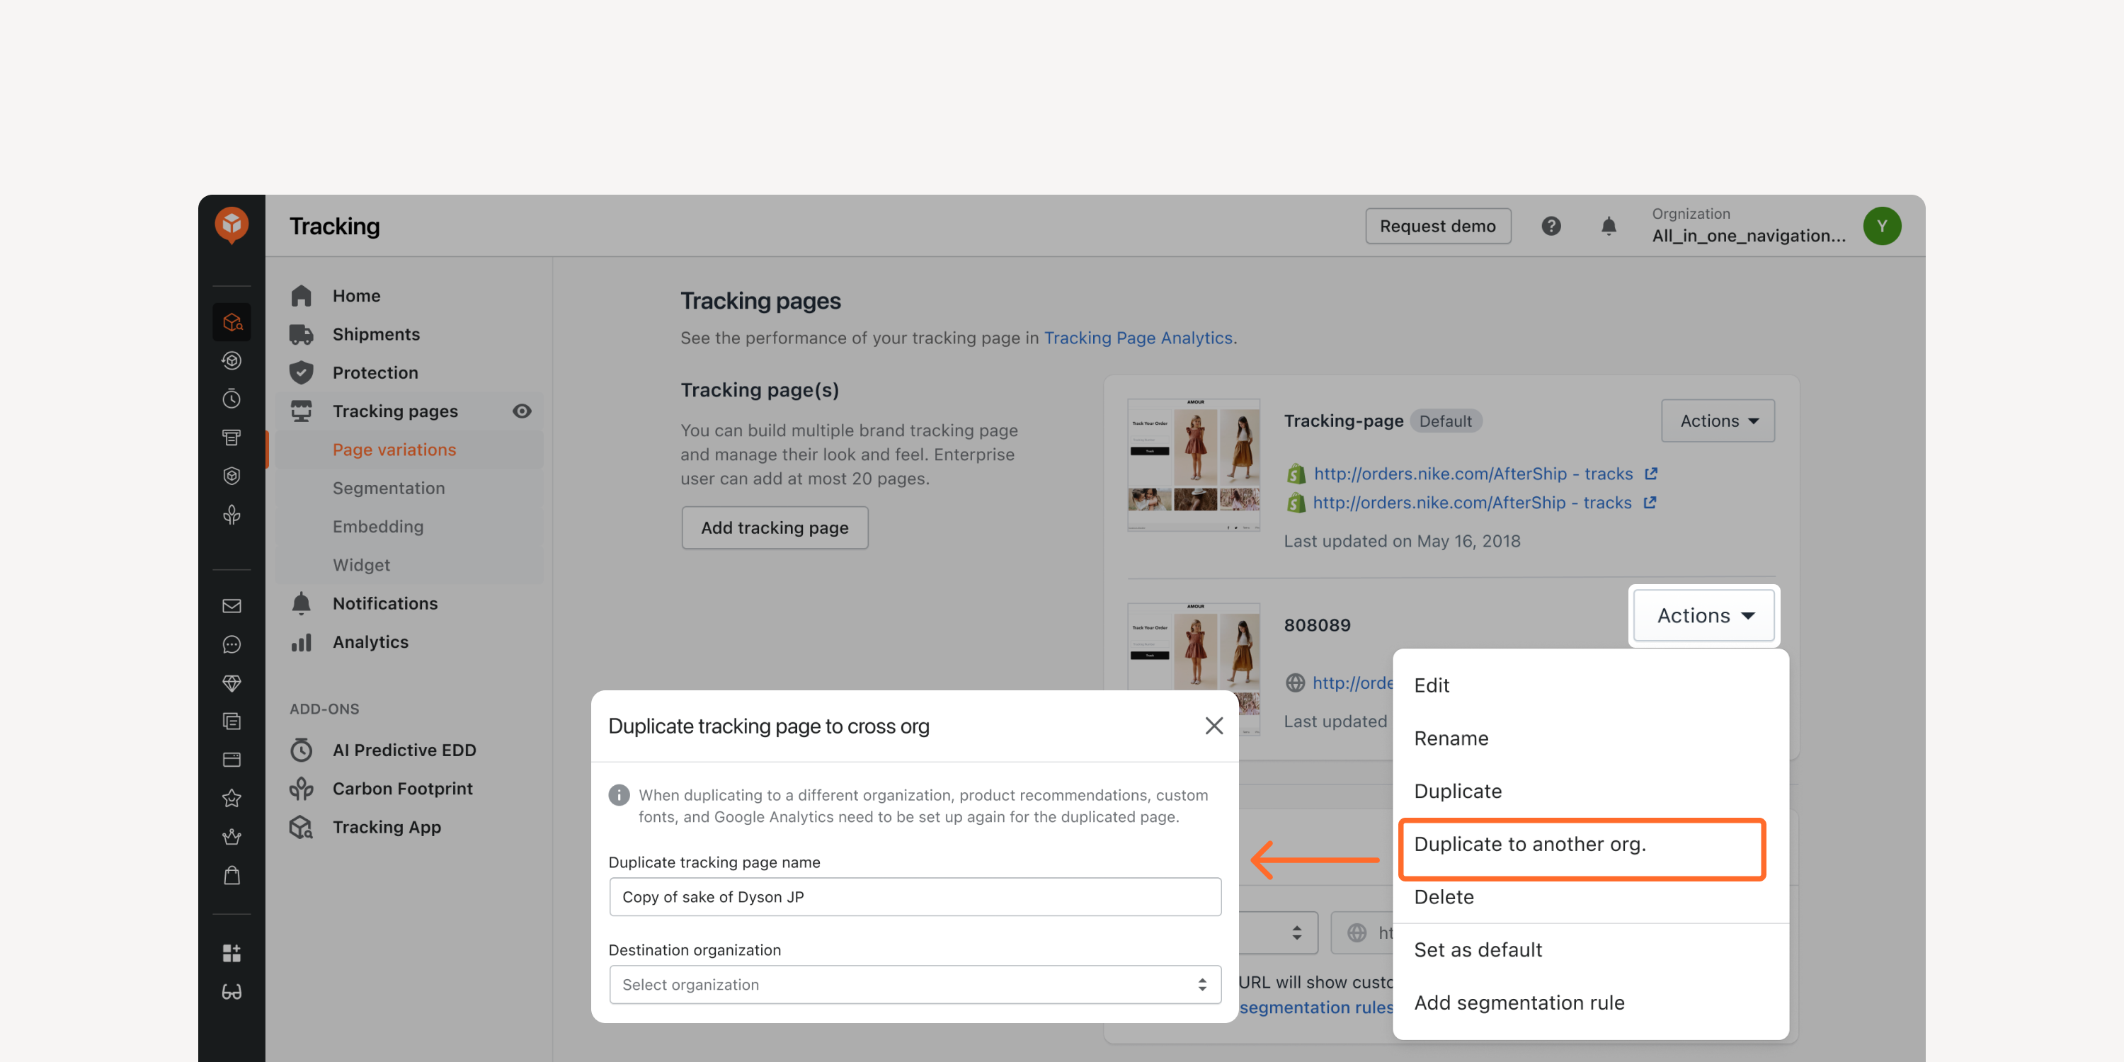
Task: Click the external link icon beside first Nike URL
Action: (1651, 473)
